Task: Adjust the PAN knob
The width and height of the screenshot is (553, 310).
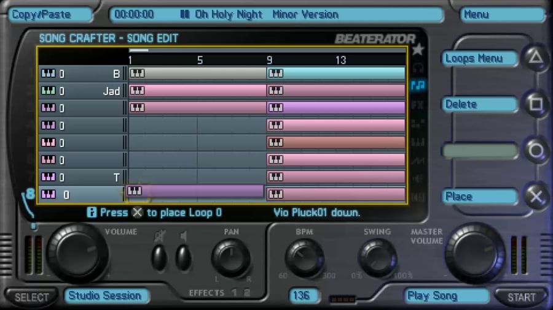Action: 232,259
